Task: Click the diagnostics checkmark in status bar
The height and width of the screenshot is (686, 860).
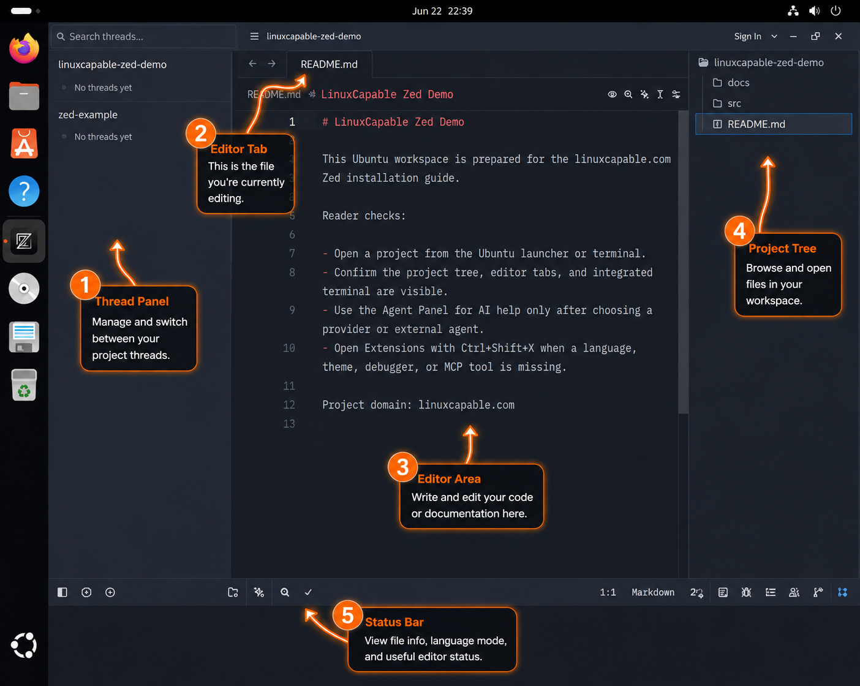Action: coord(308,592)
